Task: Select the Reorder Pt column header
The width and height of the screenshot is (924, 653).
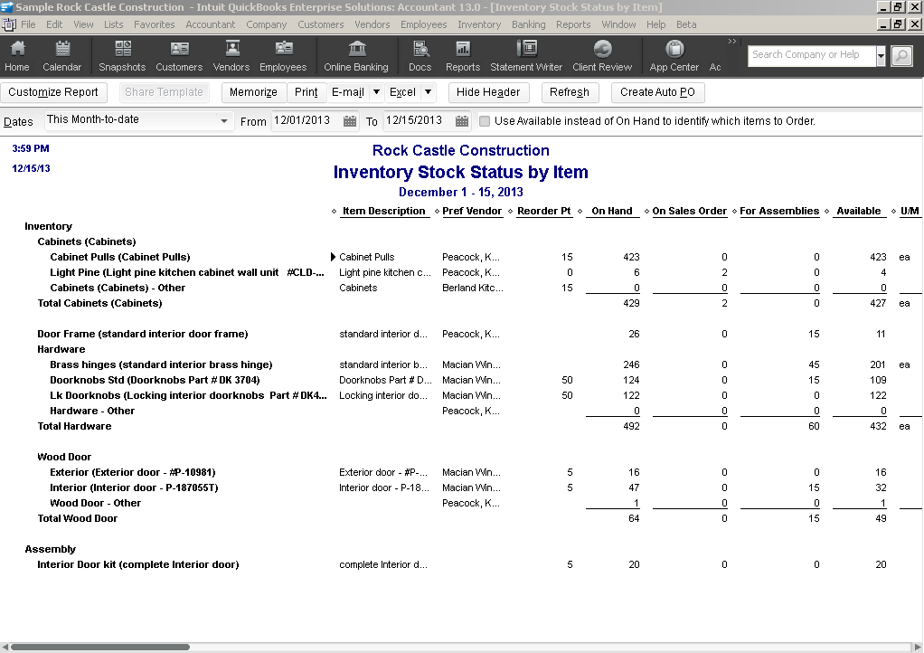Action: 544,211
